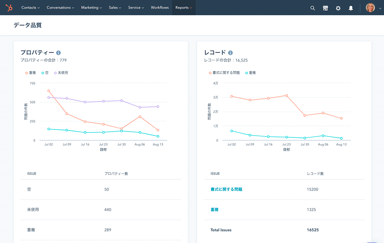Expand the Service menu
384x243 pixels.
coord(136,7)
